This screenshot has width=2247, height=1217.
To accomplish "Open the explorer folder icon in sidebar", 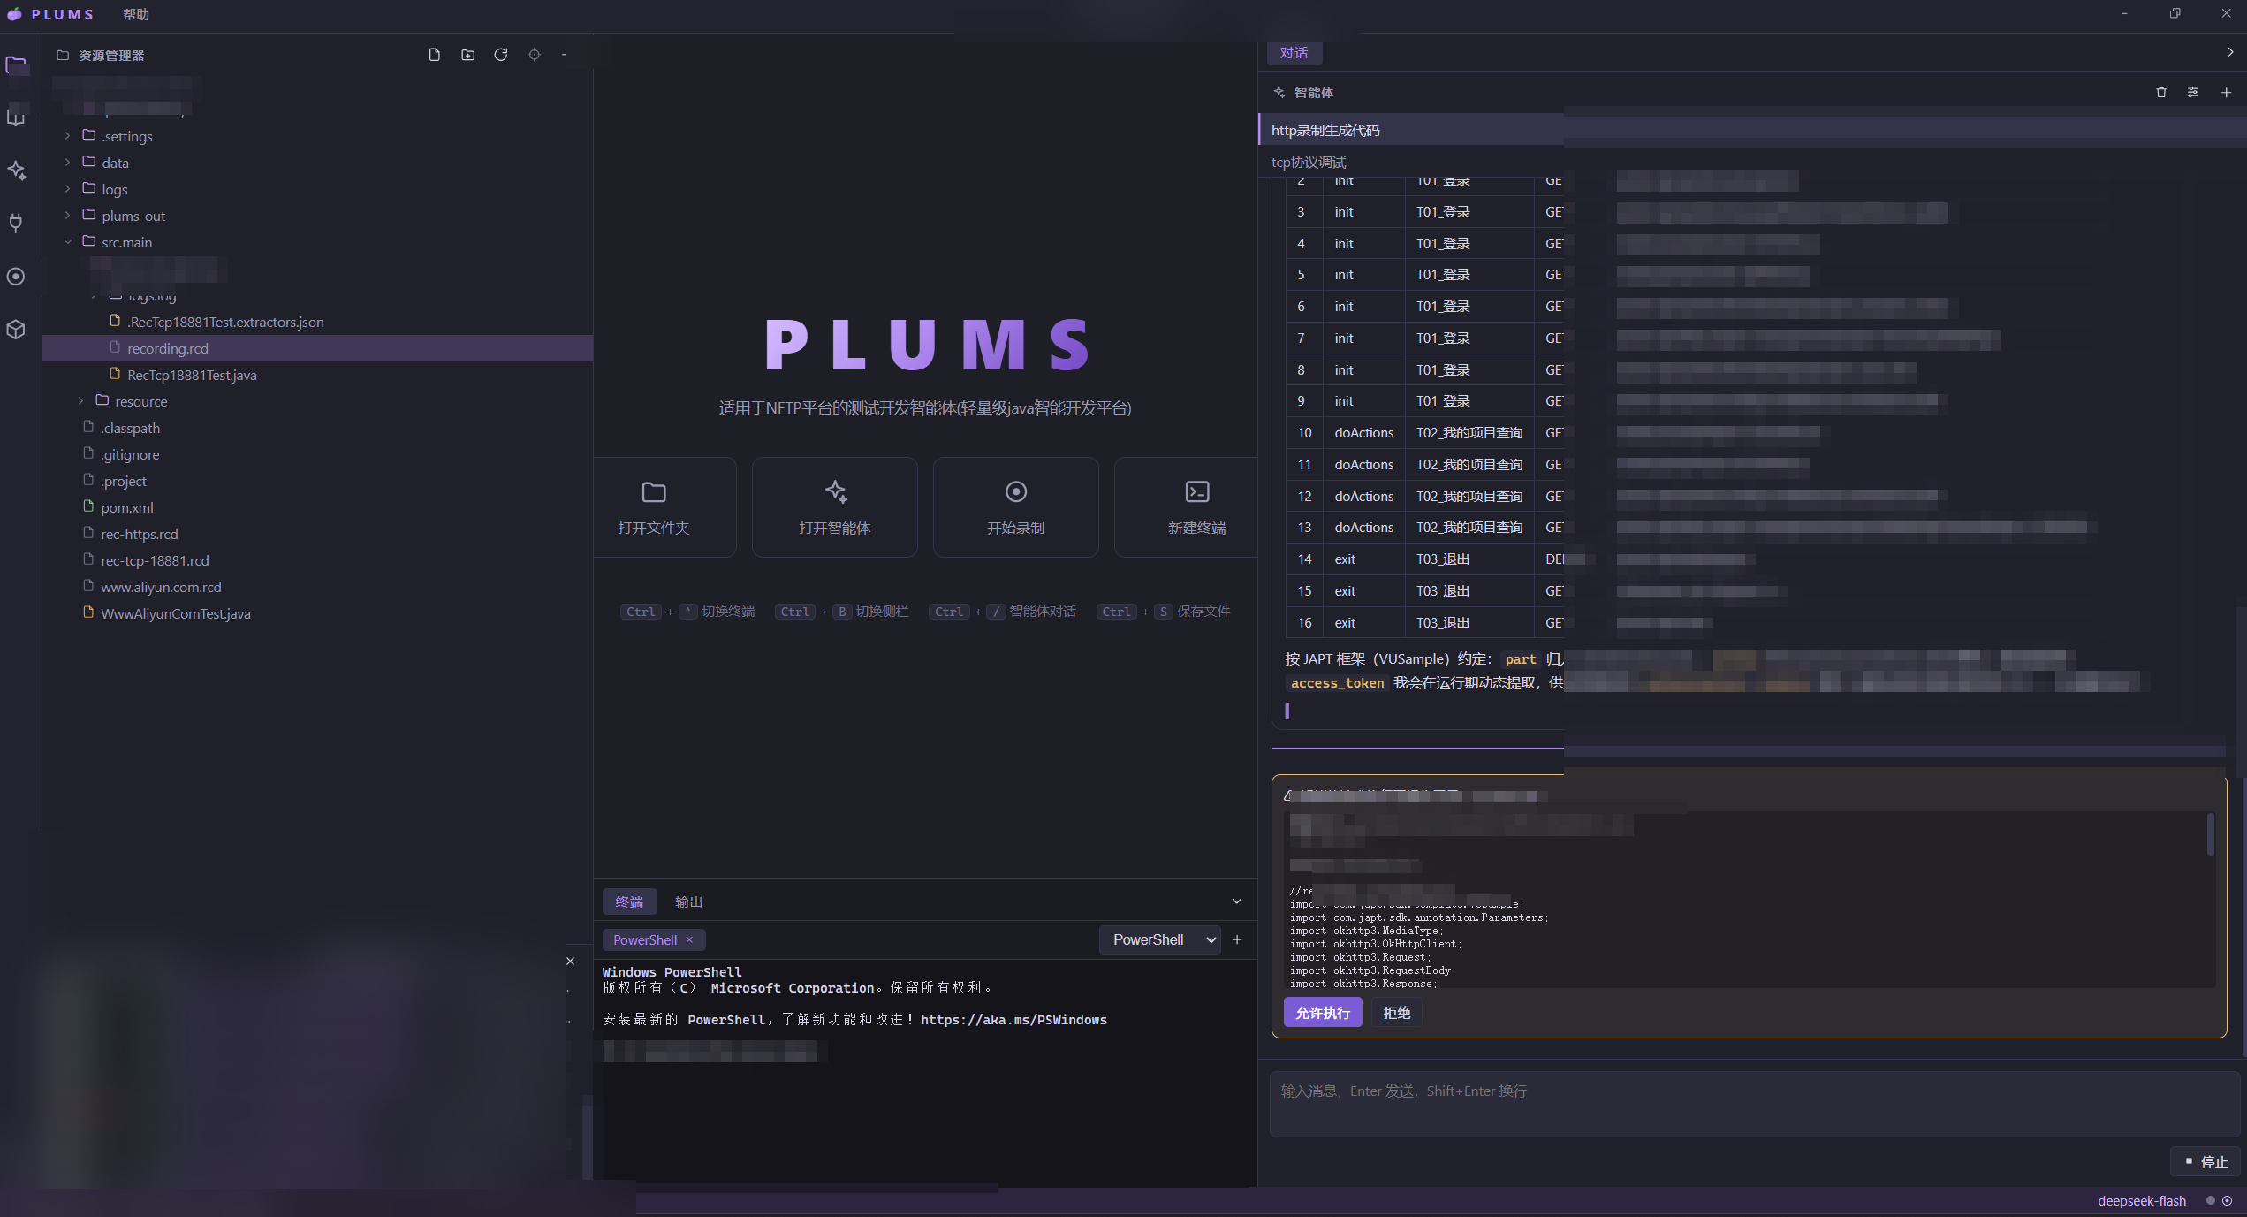I will [16, 65].
